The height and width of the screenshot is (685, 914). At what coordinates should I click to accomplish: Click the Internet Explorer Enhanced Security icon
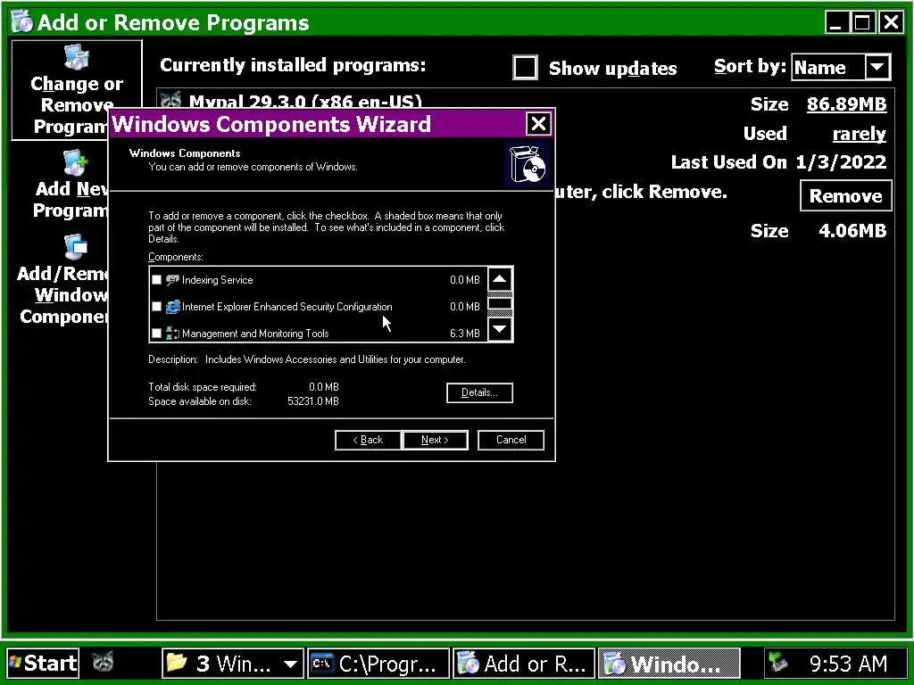tap(172, 307)
